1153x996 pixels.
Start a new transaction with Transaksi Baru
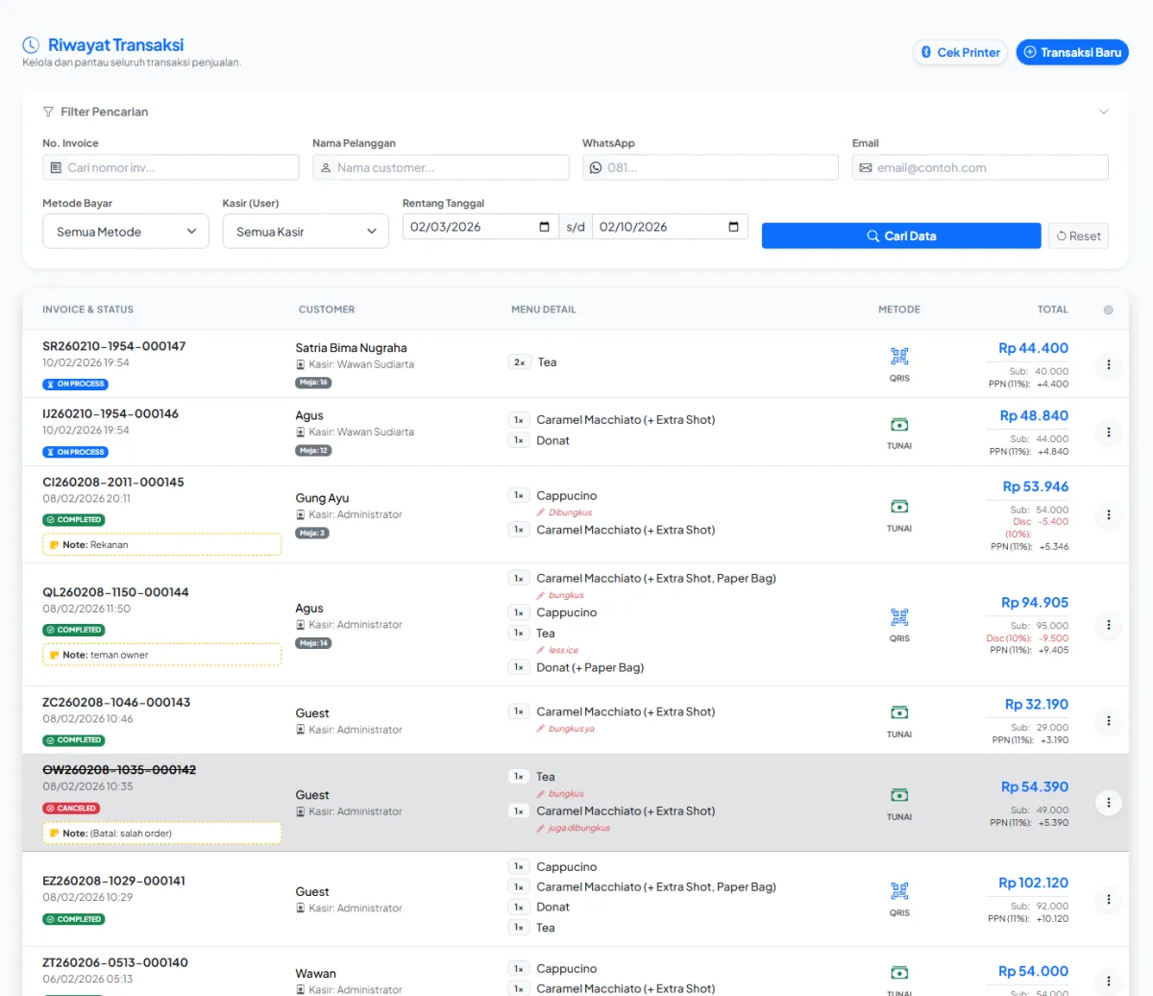point(1071,52)
